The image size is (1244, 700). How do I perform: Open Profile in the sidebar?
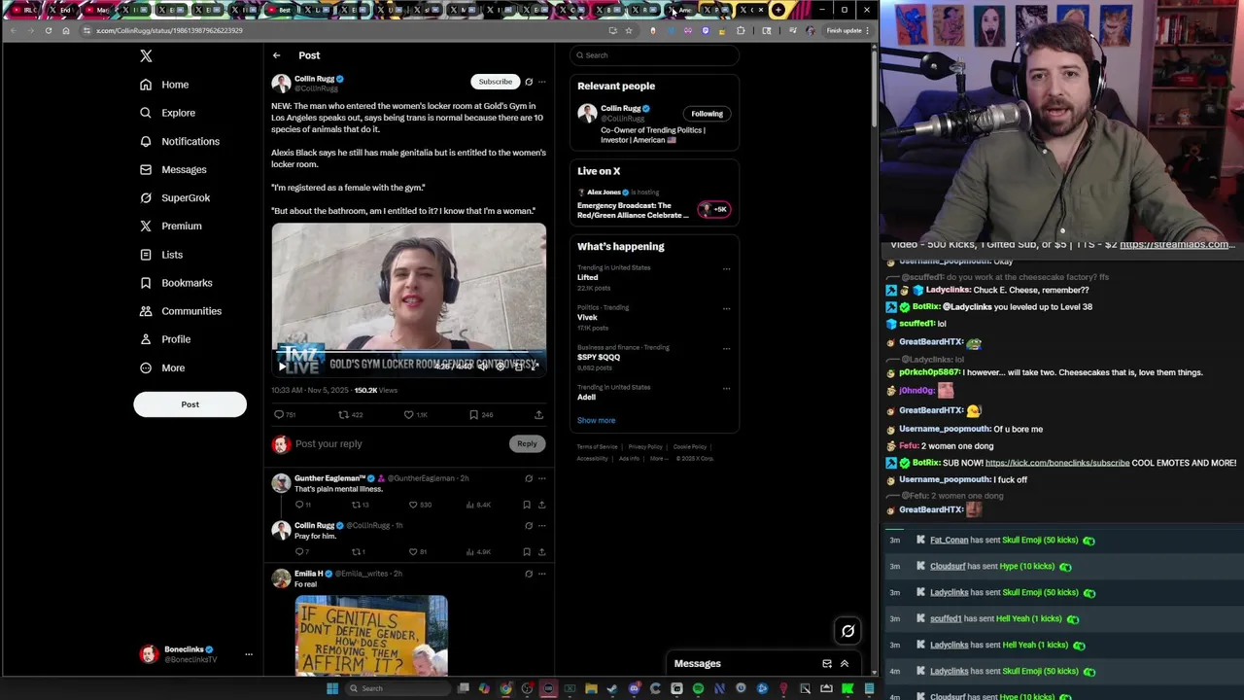tap(165, 339)
